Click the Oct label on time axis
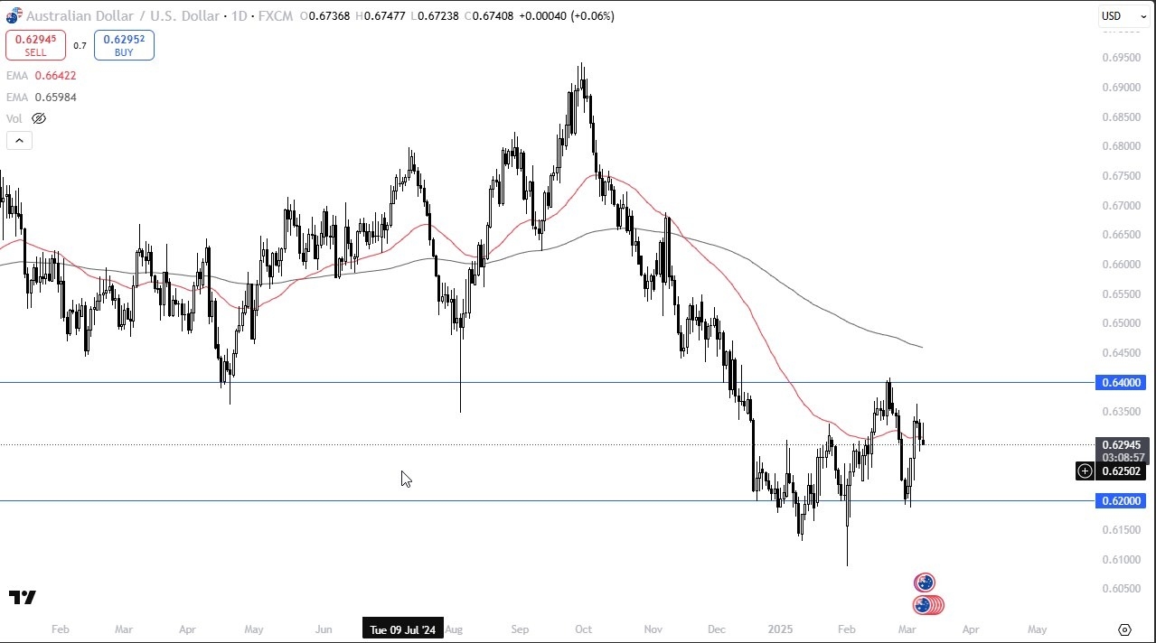 pos(583,629)
